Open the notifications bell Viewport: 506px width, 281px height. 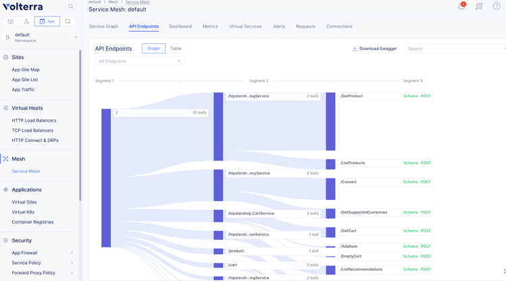(462, 6)
